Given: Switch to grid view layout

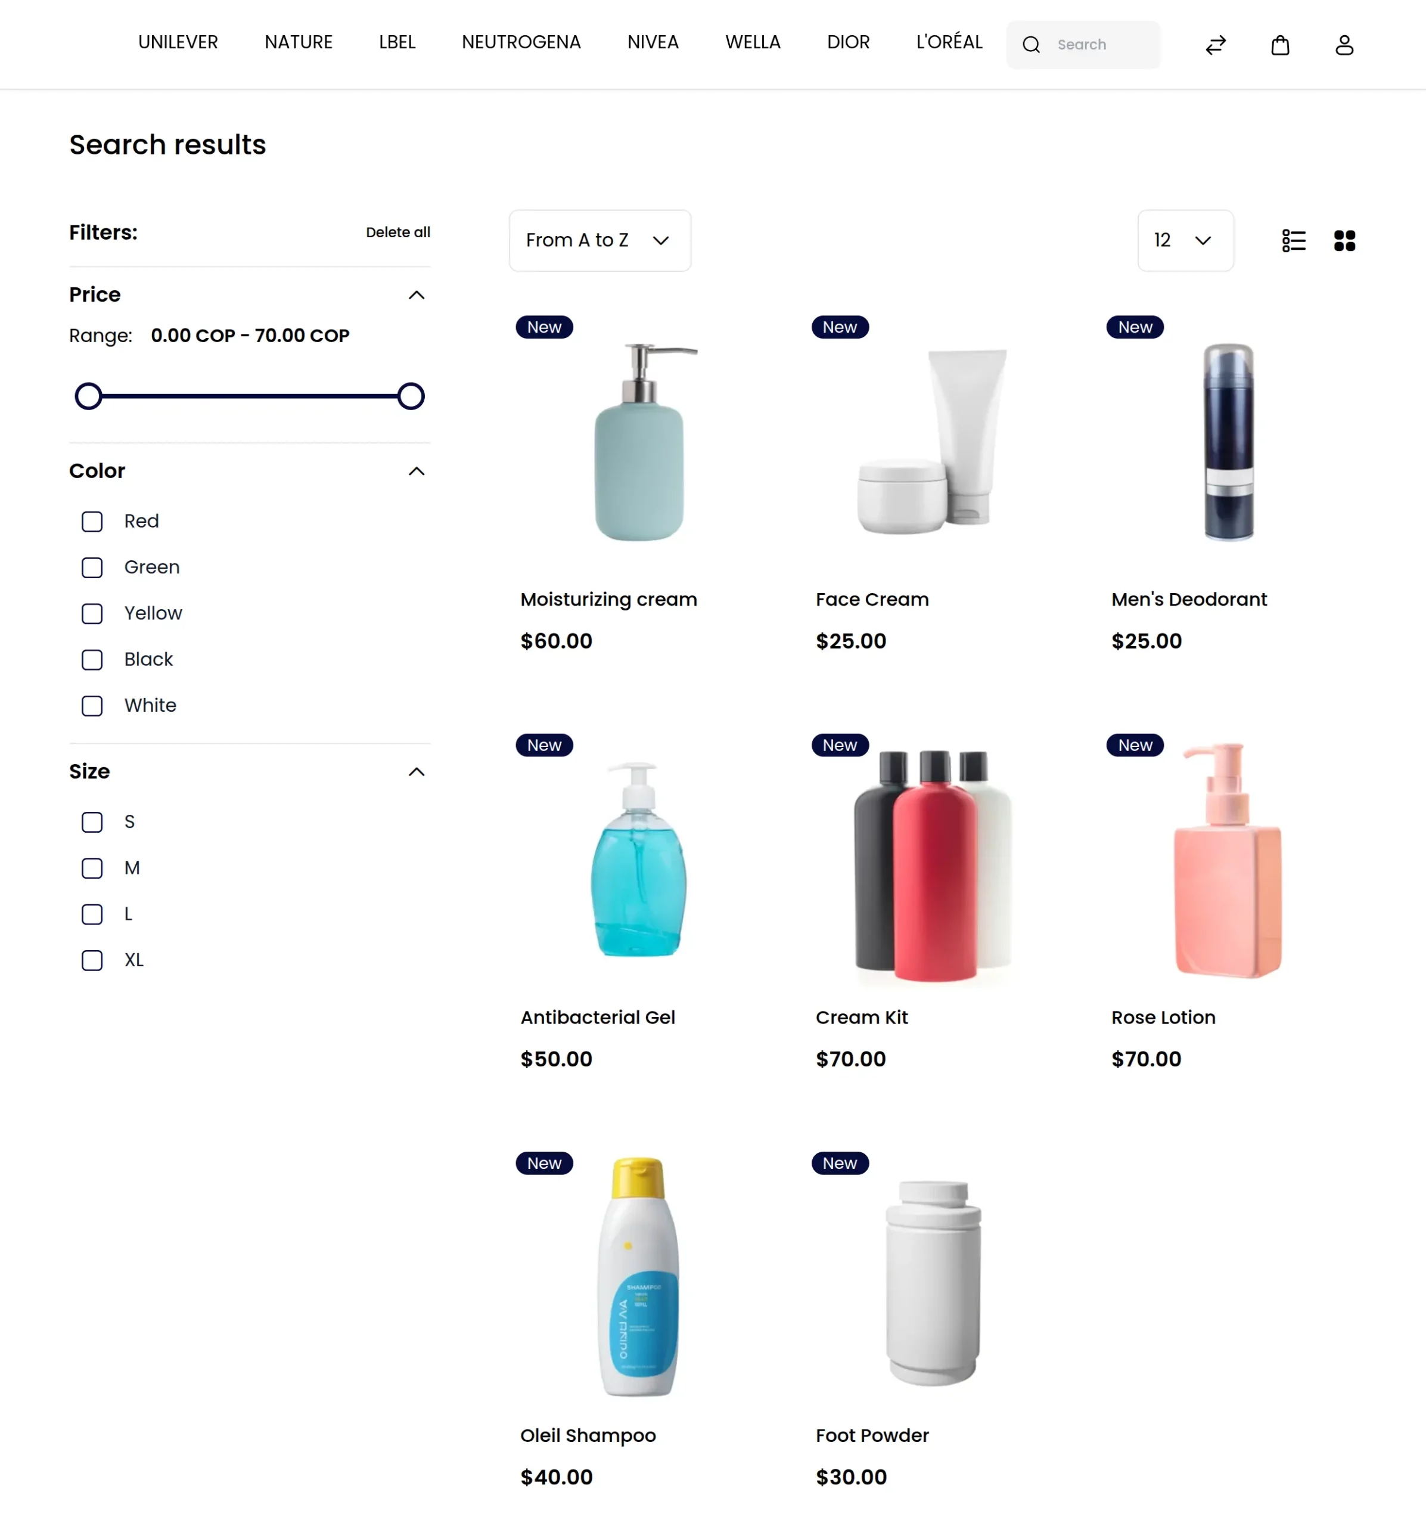Looking at the screenshot, I should tap(1344, 241).
